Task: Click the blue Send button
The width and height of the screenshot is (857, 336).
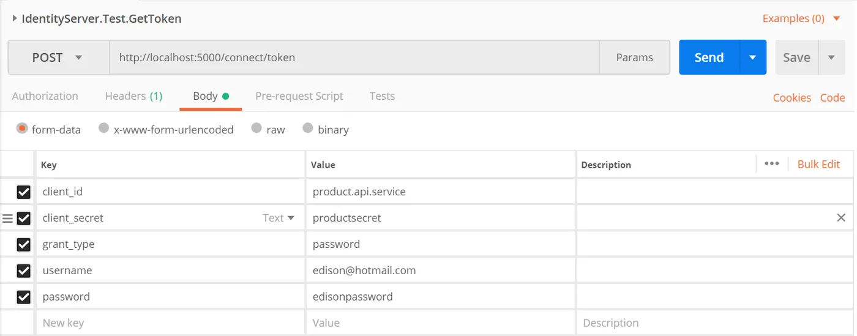Action: (709, 58)
